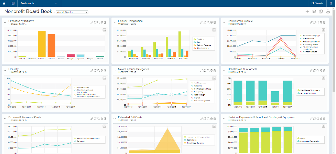336x154 pixels.
Task: Toggle Pass Through series in Major Expense legend
Action: pyautogui.click(x=198, y=95)
